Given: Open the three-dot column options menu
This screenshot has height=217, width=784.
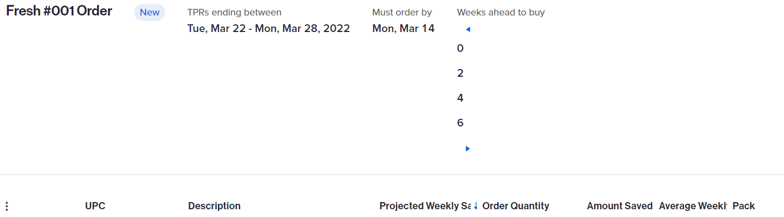Looking at the screenshot, I should tap(7, 207).
